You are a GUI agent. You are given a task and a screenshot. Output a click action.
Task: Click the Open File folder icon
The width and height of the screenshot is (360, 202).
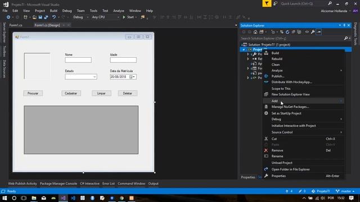tap(34, 17)
